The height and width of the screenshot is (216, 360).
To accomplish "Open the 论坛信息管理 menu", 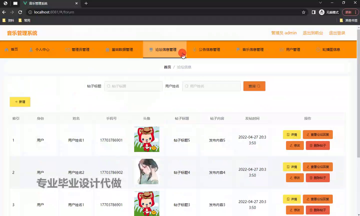I will [x=165, y=49].
